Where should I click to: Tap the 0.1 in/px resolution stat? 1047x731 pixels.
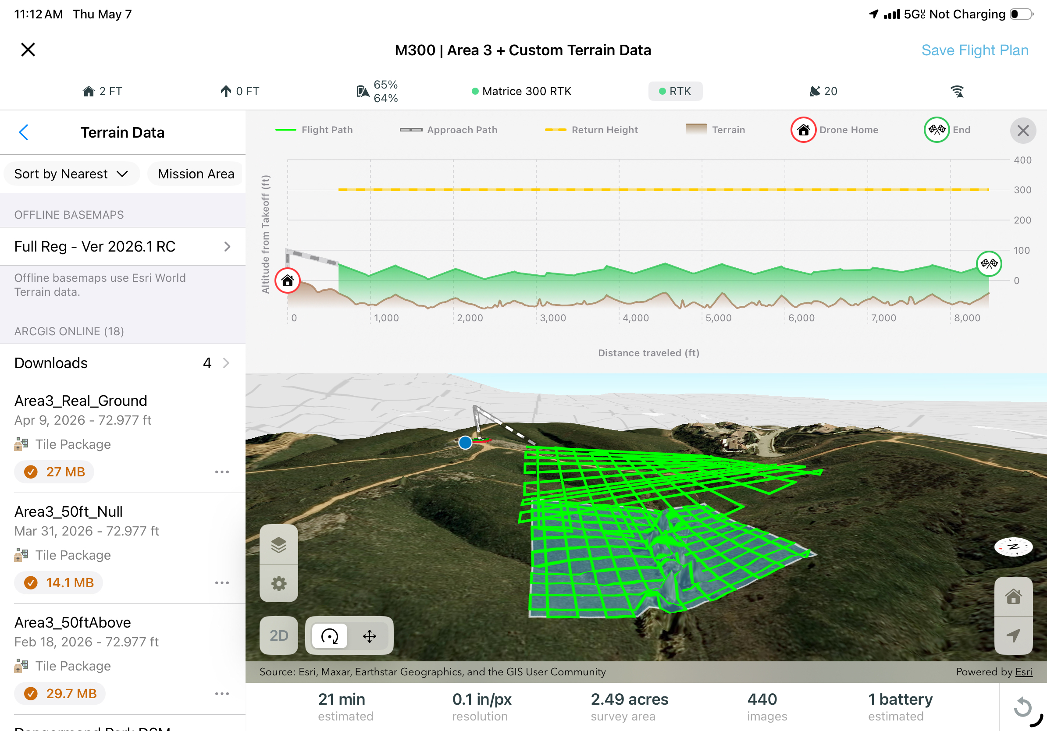(481, 707)
